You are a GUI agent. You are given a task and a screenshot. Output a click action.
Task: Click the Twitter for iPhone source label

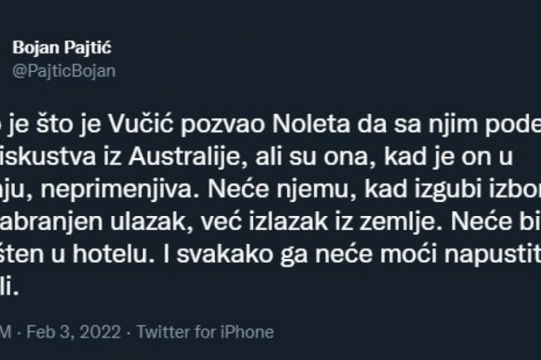[x=204, y=331]
